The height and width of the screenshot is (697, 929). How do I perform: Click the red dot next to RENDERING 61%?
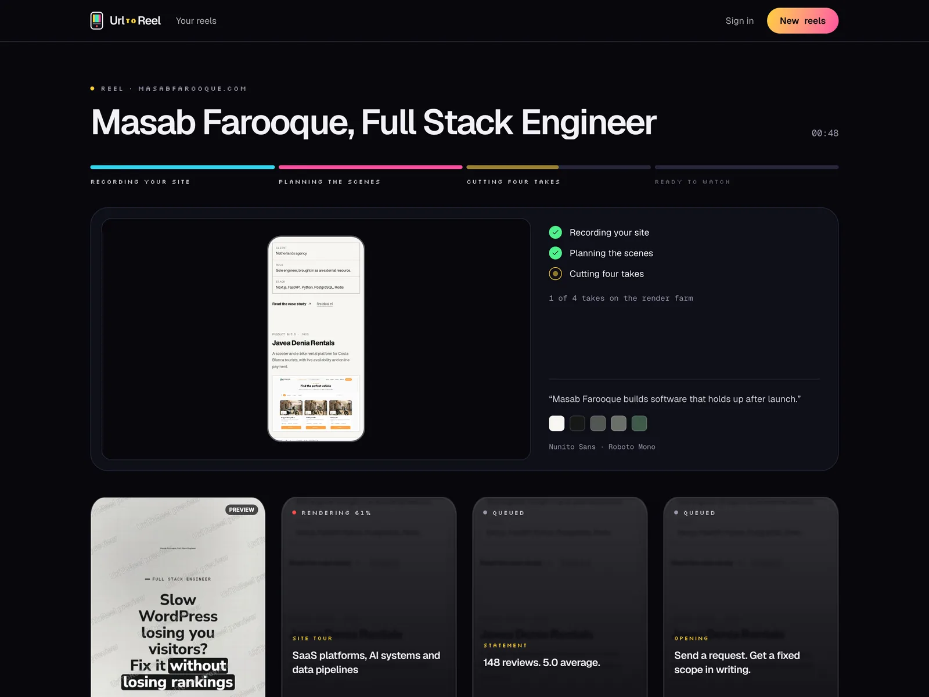(x=294, y=513)
